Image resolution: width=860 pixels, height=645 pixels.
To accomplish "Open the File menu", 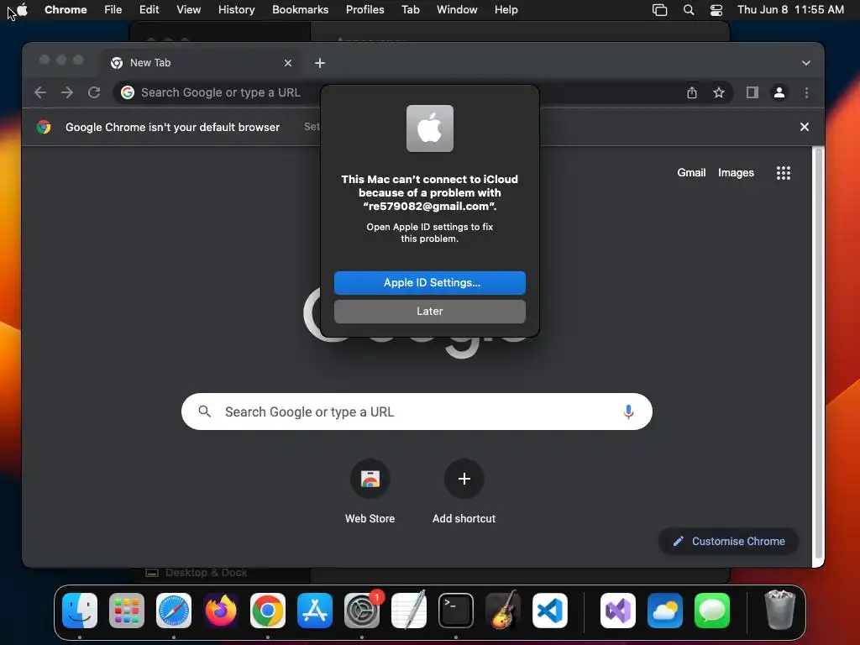I will pyautogui.click(x=113, y=9).
